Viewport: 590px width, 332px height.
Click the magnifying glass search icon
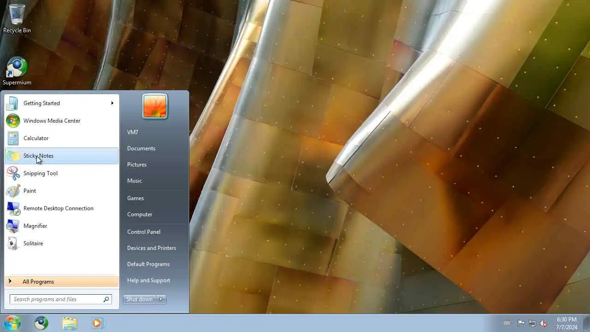(x=106, y=299)
